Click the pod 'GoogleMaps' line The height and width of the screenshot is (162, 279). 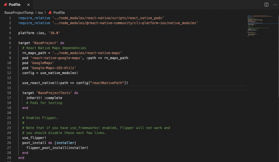38,63
